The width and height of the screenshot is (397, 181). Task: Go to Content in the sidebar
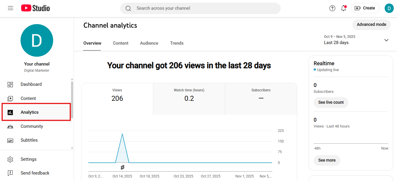coord(28,98)
